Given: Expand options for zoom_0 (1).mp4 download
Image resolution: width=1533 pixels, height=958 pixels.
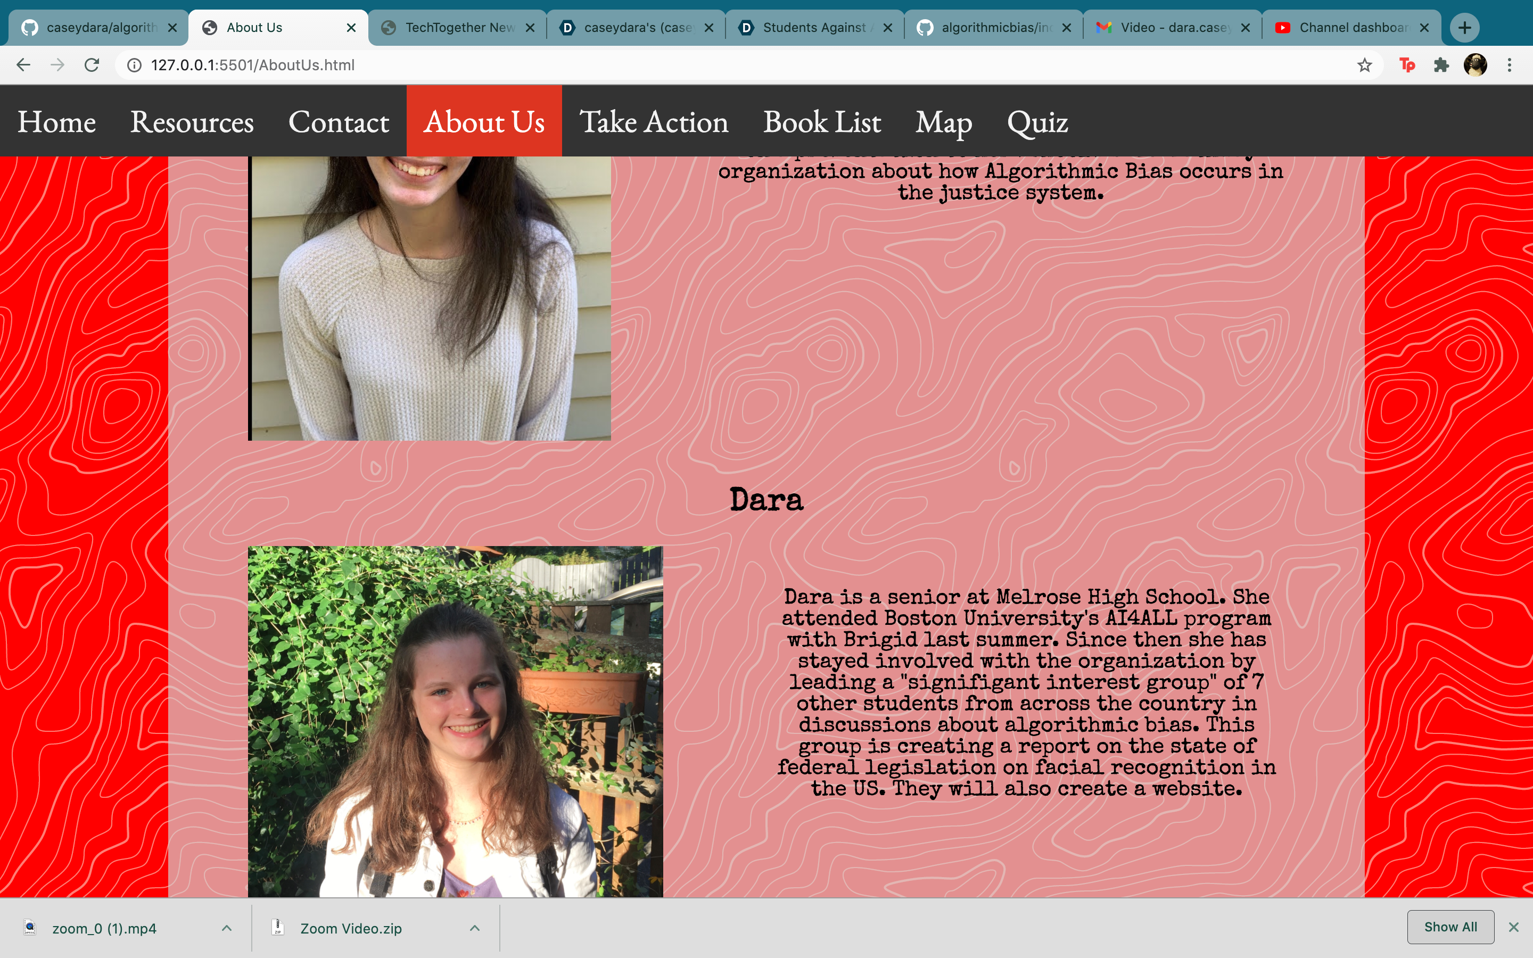Looking at the screenshot, I should (x=227, y=928).
